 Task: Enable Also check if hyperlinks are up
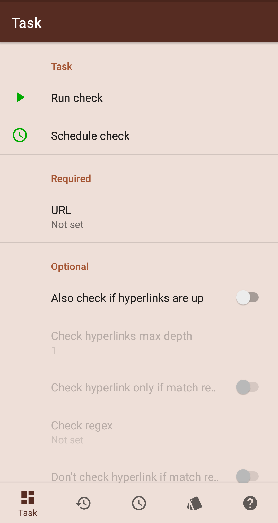(x=247, y=298)
